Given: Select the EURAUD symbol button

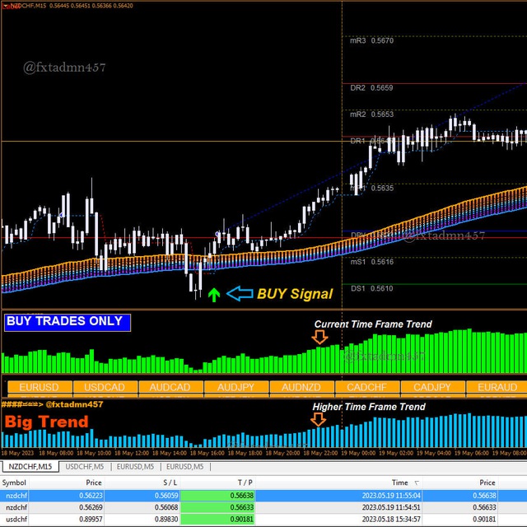Looking at the screenshot, I should coord(497,387).
